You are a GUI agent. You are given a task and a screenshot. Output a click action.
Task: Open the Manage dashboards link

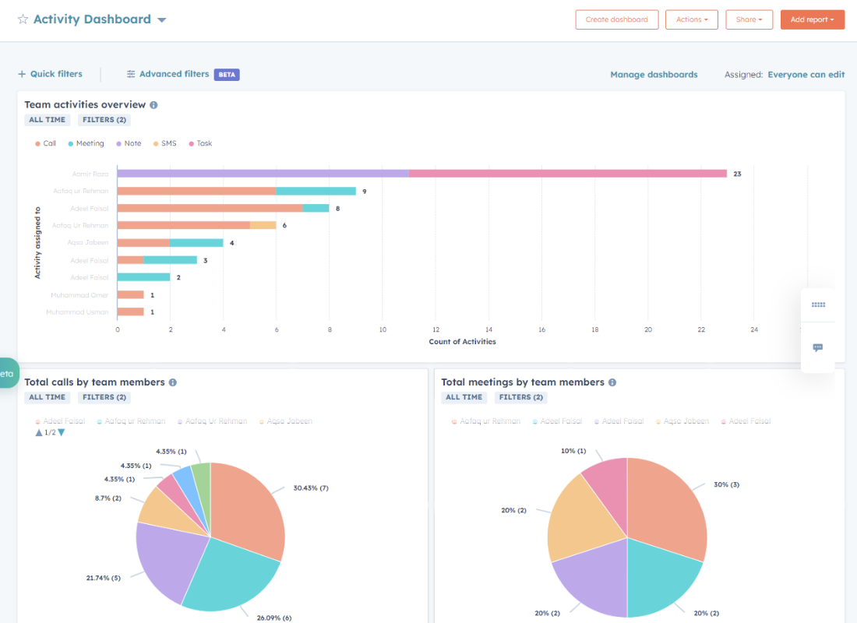tap(653, 73)
